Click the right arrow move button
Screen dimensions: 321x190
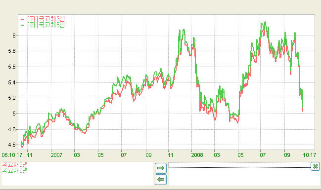coord(161,168)
